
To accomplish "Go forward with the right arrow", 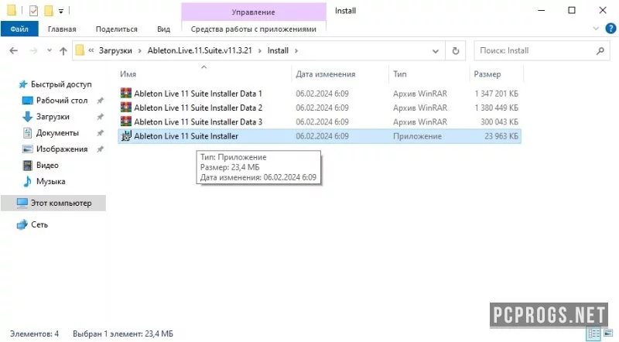I will [x=34, y=50].
